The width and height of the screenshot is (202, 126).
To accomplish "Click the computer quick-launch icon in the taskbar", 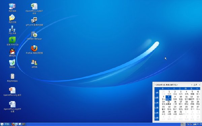I will [16, 124].
